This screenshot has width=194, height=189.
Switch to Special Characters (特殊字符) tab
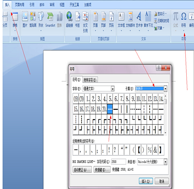click(90, 80)
